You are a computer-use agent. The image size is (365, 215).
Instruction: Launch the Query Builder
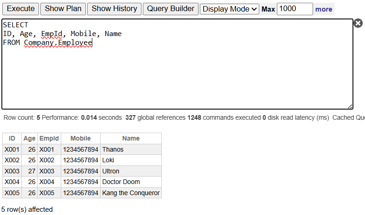pos(170,9)
